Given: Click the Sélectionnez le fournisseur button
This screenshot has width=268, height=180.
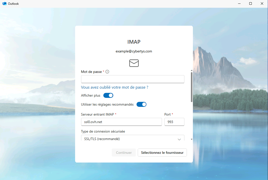Looking at the screenshot, I should 162,152.
